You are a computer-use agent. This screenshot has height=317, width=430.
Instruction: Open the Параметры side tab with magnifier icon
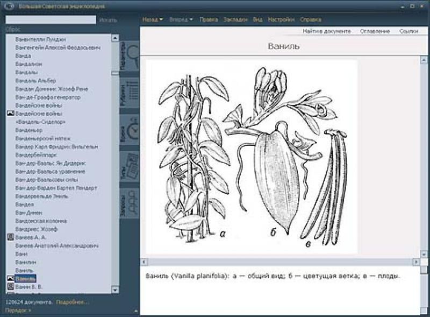[x=129, y=58]
